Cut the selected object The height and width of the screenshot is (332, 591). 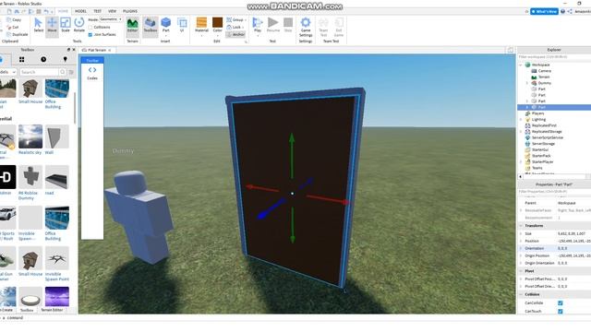point(13,27)
